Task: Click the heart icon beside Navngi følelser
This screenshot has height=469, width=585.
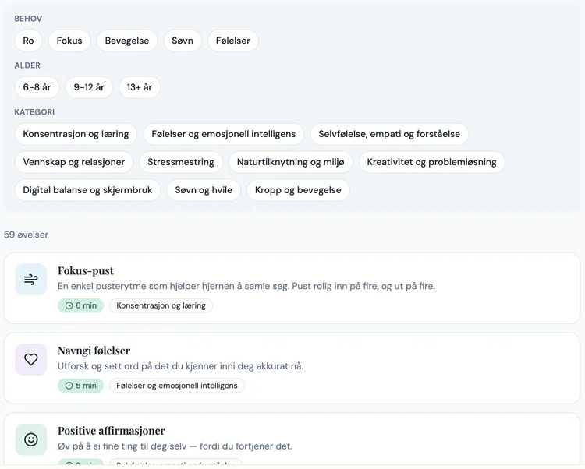Action: click(31, 359)
